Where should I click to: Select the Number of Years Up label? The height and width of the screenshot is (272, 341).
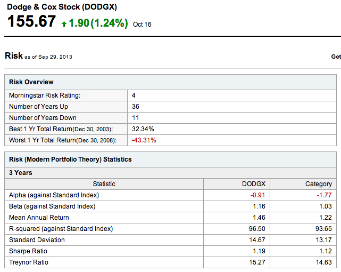(x=38, y=107)
